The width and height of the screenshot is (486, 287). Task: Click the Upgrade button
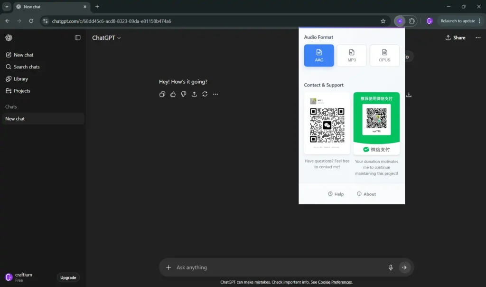(68, 277)
